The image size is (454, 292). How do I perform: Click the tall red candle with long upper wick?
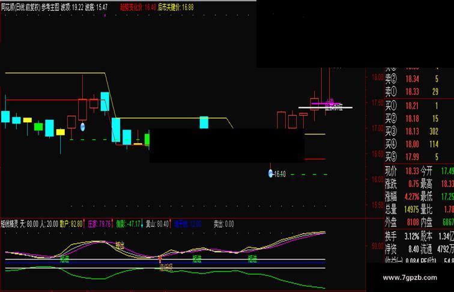(x=82, y=110)
